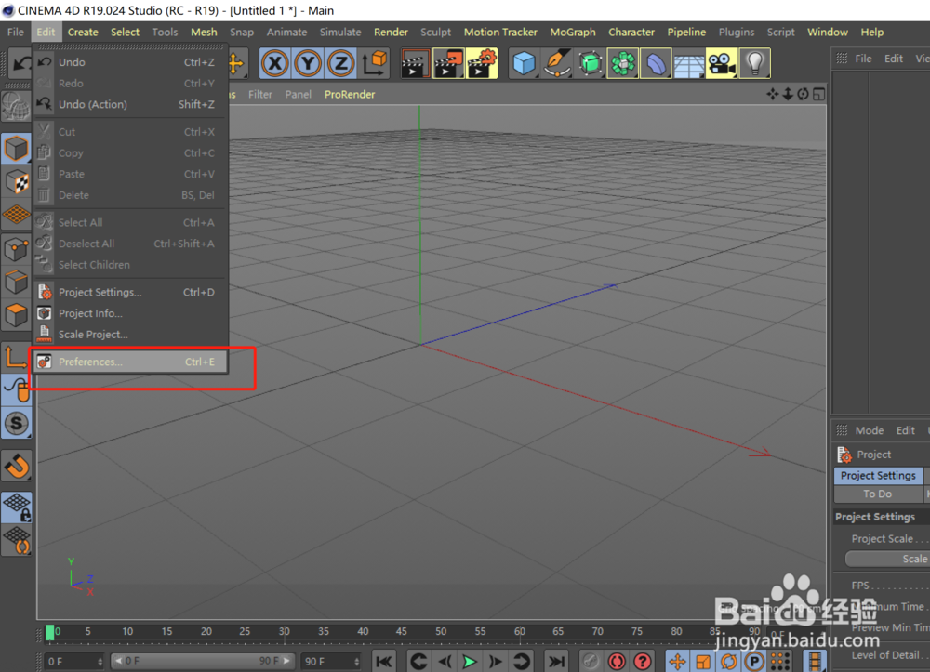Click the Subdivision Surface generator icon
Image resolution: width=930 pixels, height=672 pixels.
click(591, 63)
